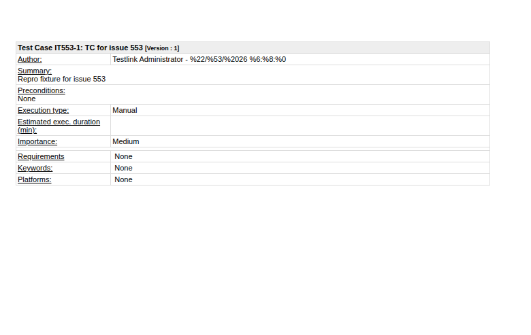Click the 'Manual' execution type value
531x335 pixels.
pyautogui.click(x=125, y=110)
